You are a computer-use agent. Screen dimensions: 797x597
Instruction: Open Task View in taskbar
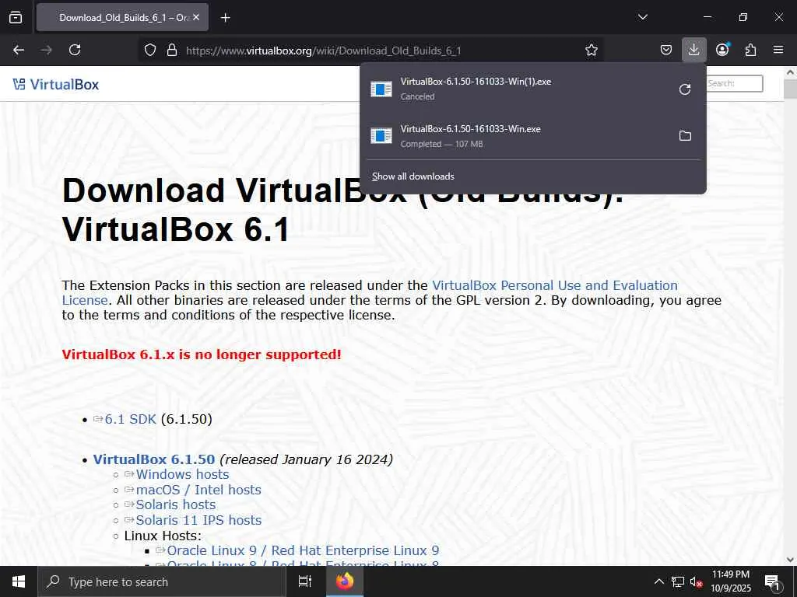point(304,581)
